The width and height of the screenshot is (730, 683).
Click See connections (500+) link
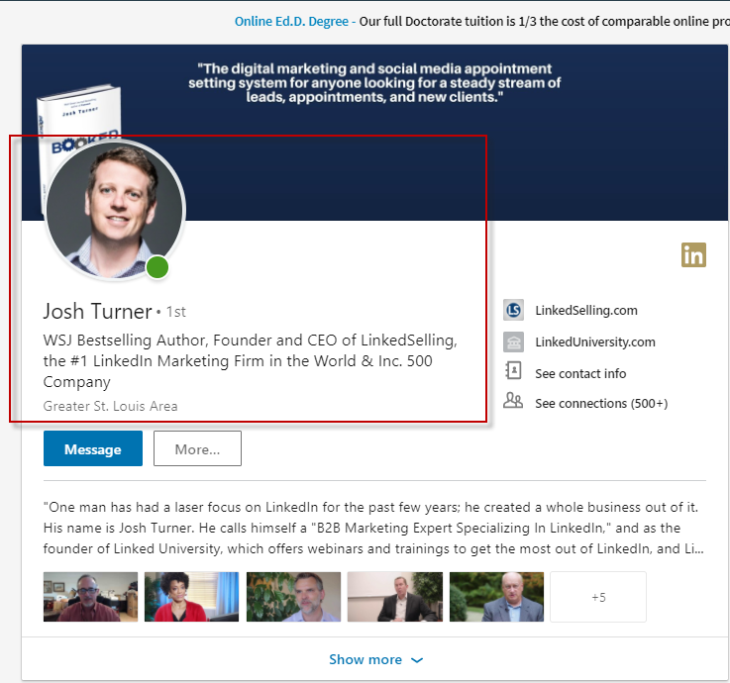tap(601, 403)
